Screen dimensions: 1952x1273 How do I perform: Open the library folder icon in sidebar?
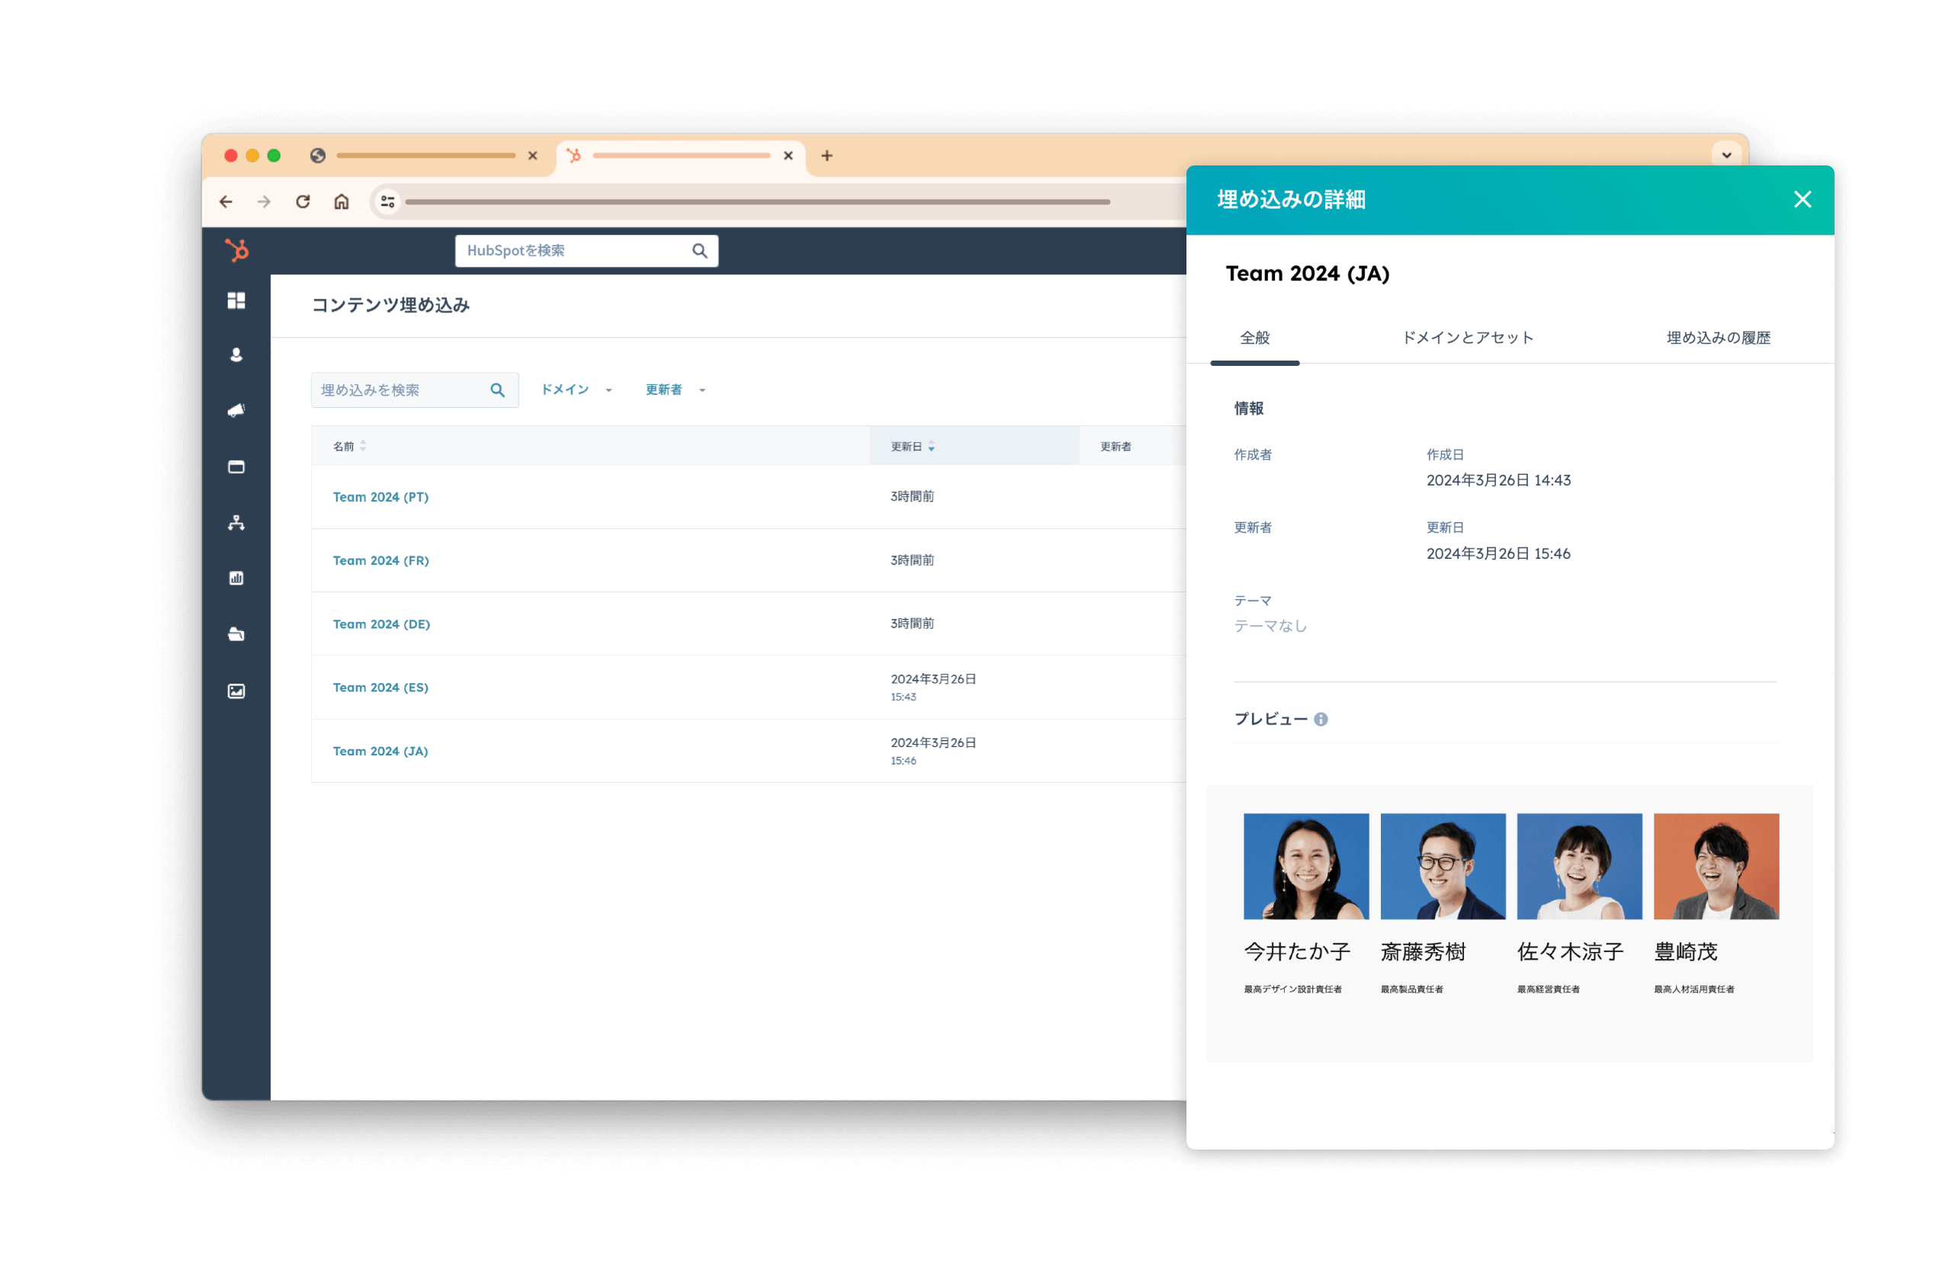click(236, 634)
